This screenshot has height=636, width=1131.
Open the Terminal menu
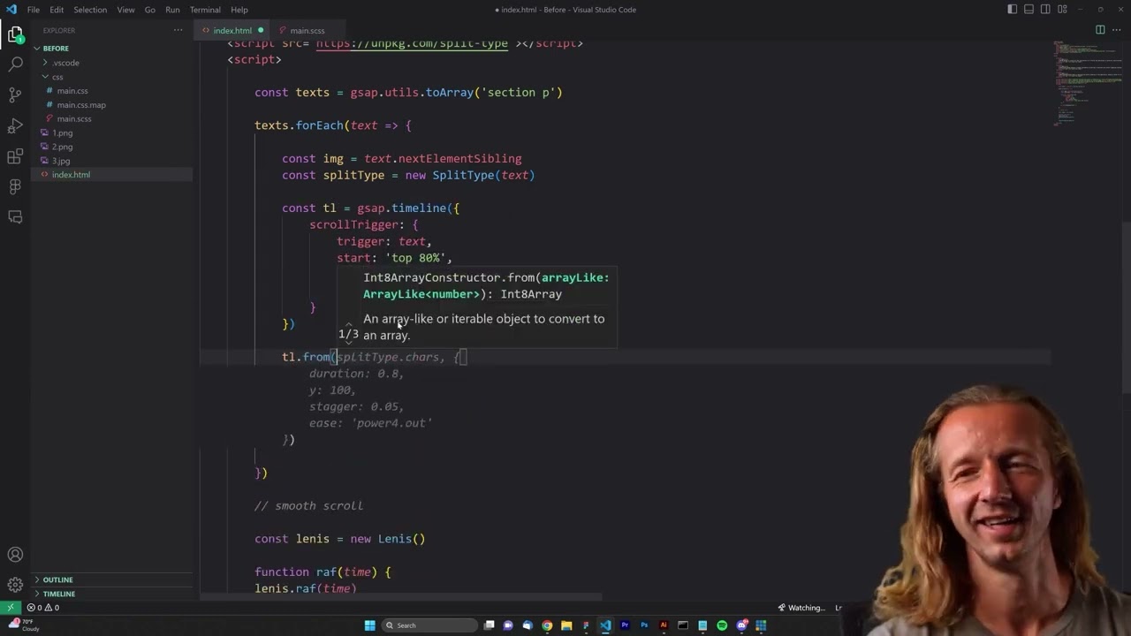pyautogui.click(x=205, y=10)
